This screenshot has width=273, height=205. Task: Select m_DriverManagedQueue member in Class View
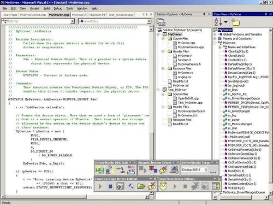[244, 98]
